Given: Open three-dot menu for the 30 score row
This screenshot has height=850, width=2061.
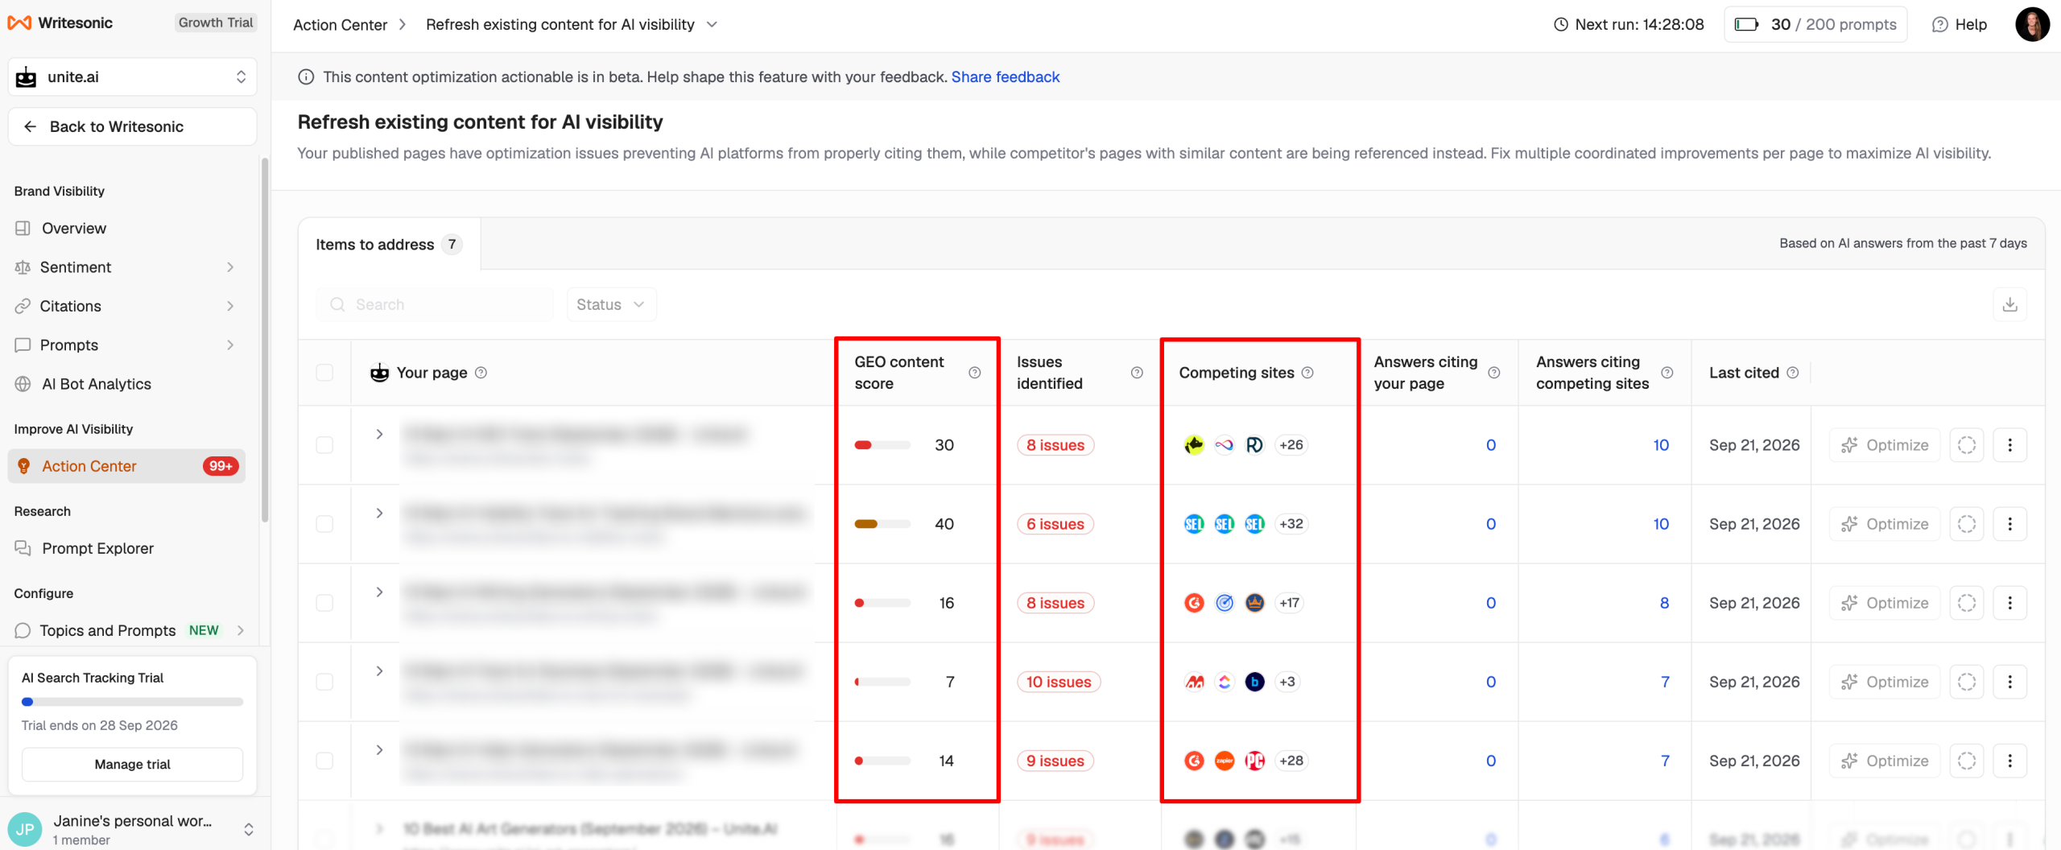Looking at the screenshot, I should pos(2009,445).
